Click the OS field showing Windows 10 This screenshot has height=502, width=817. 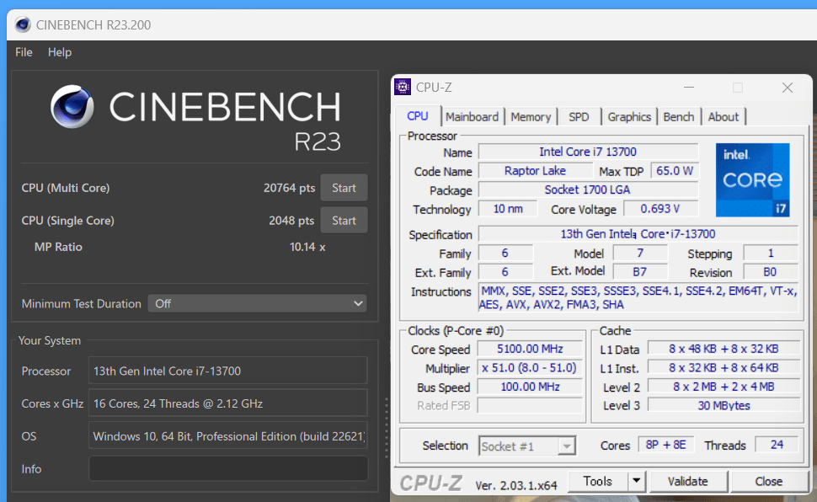click(228, 436)
